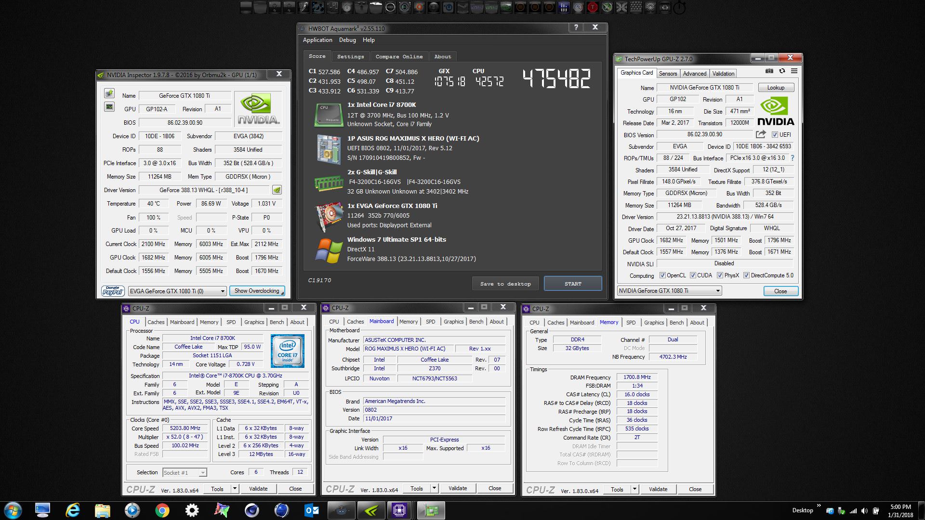Open the Validation tab in GPU-Z
The image size is (925, 520).
[x=723, y=74]
